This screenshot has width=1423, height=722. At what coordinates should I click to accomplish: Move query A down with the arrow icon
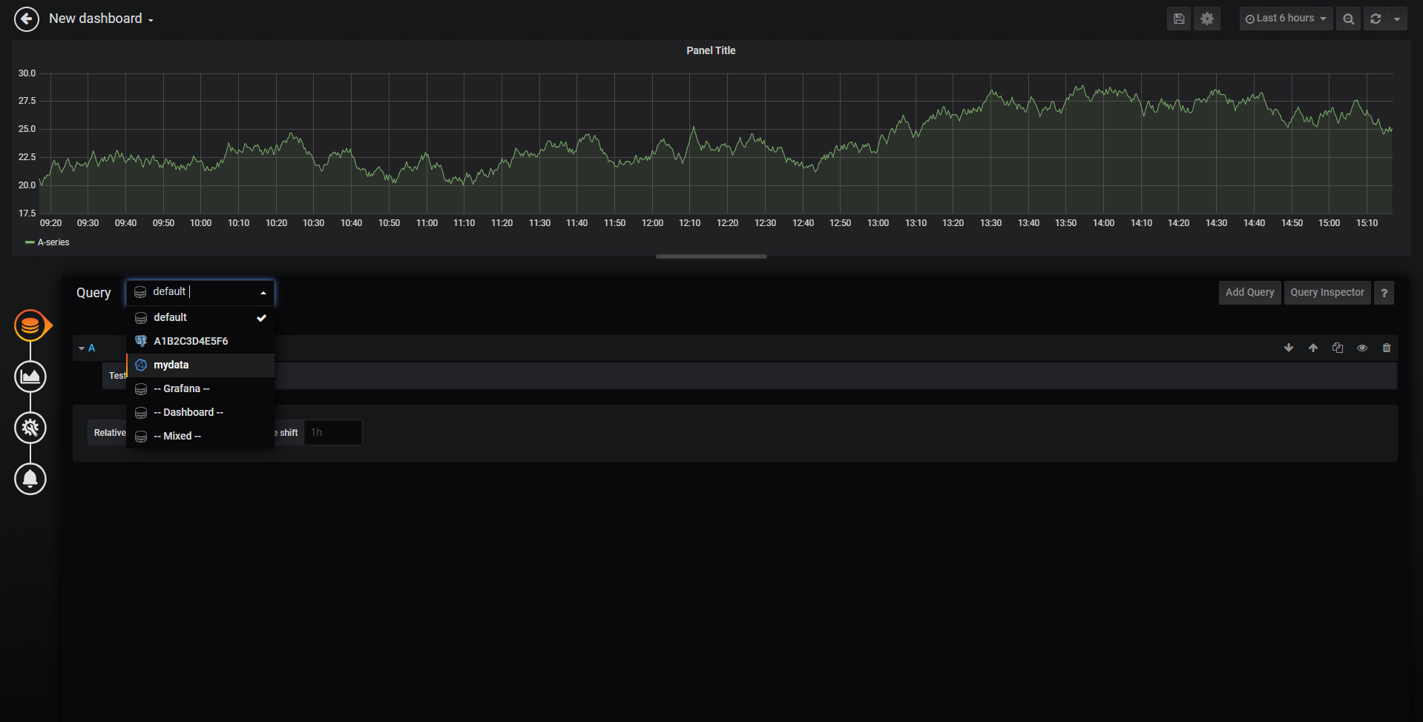point(1289,347)
